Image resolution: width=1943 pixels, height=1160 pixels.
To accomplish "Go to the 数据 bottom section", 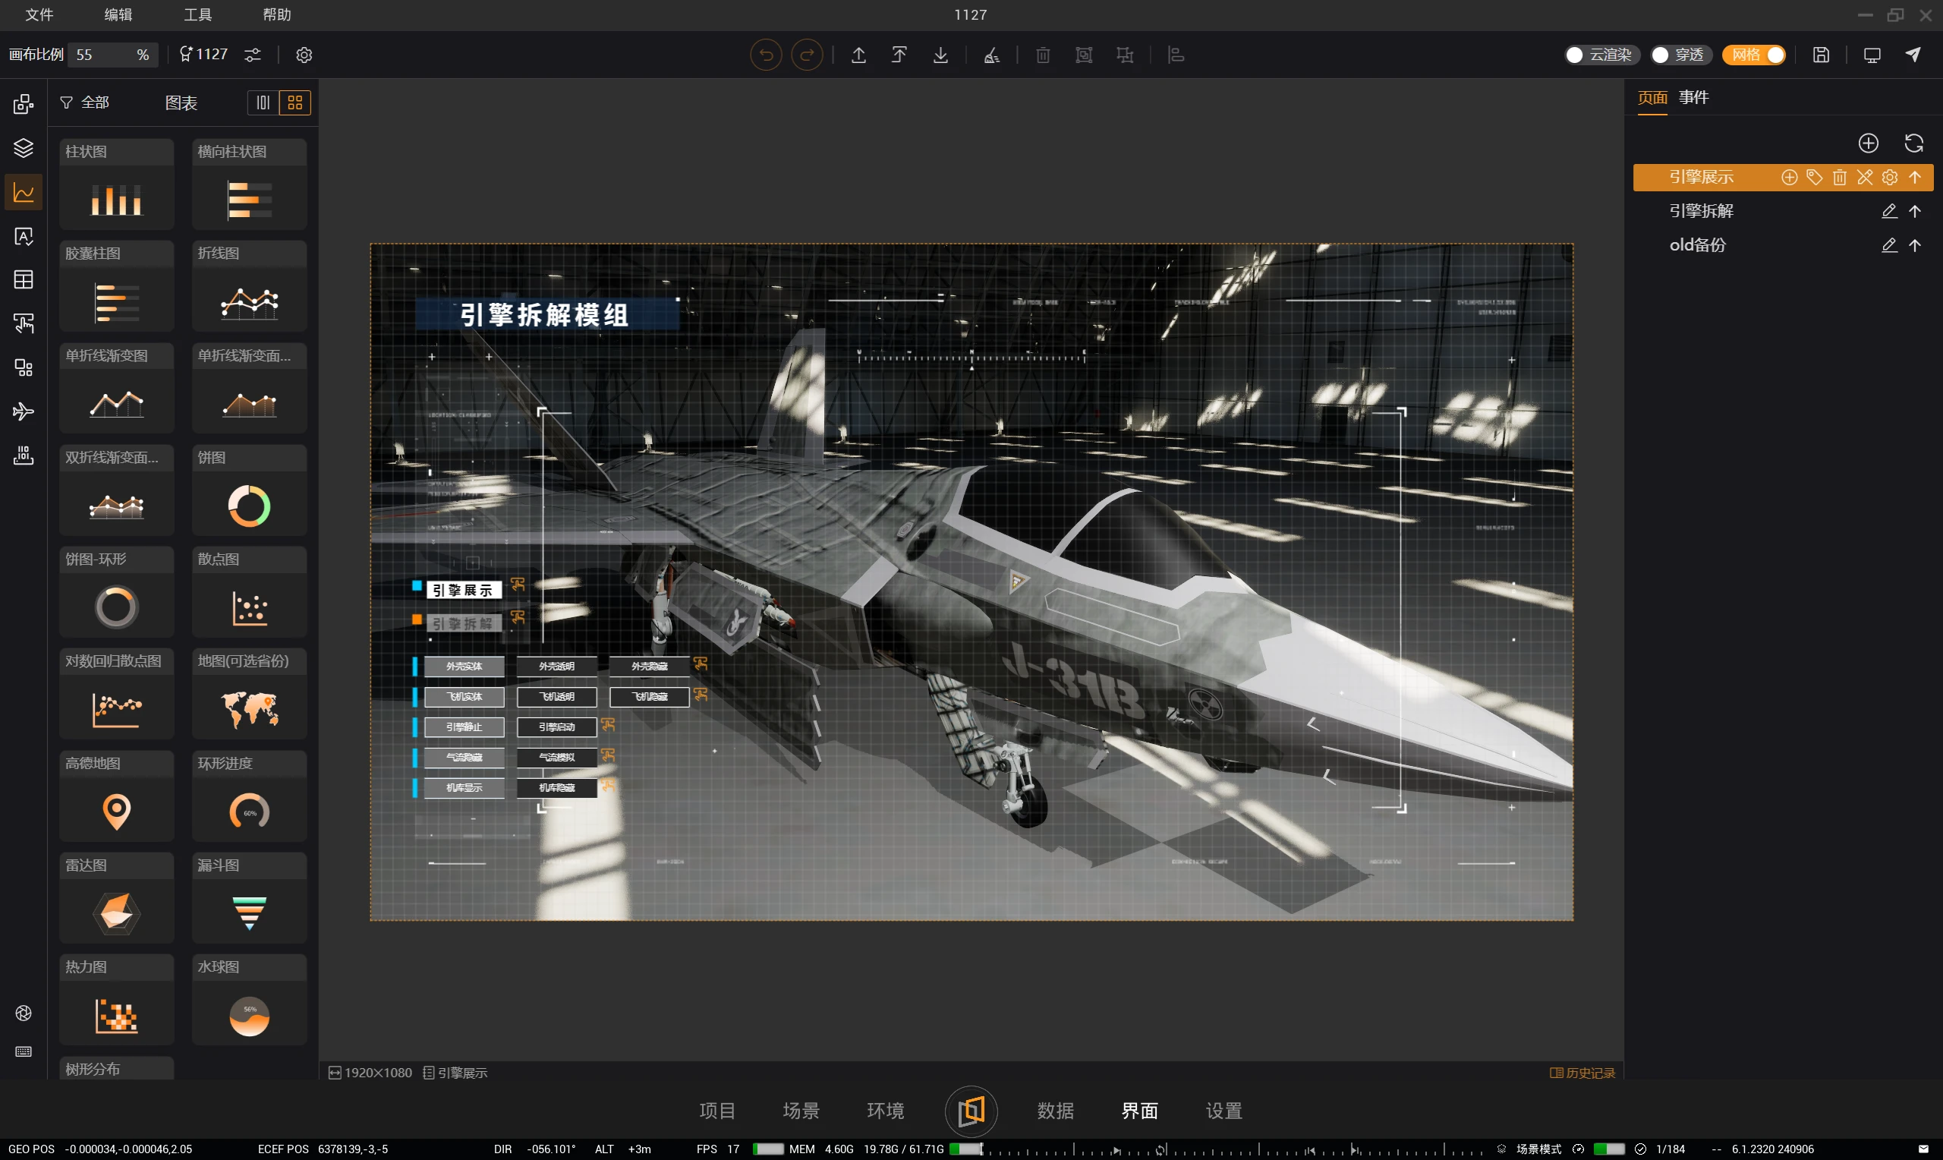I will pos(1055,1110).
